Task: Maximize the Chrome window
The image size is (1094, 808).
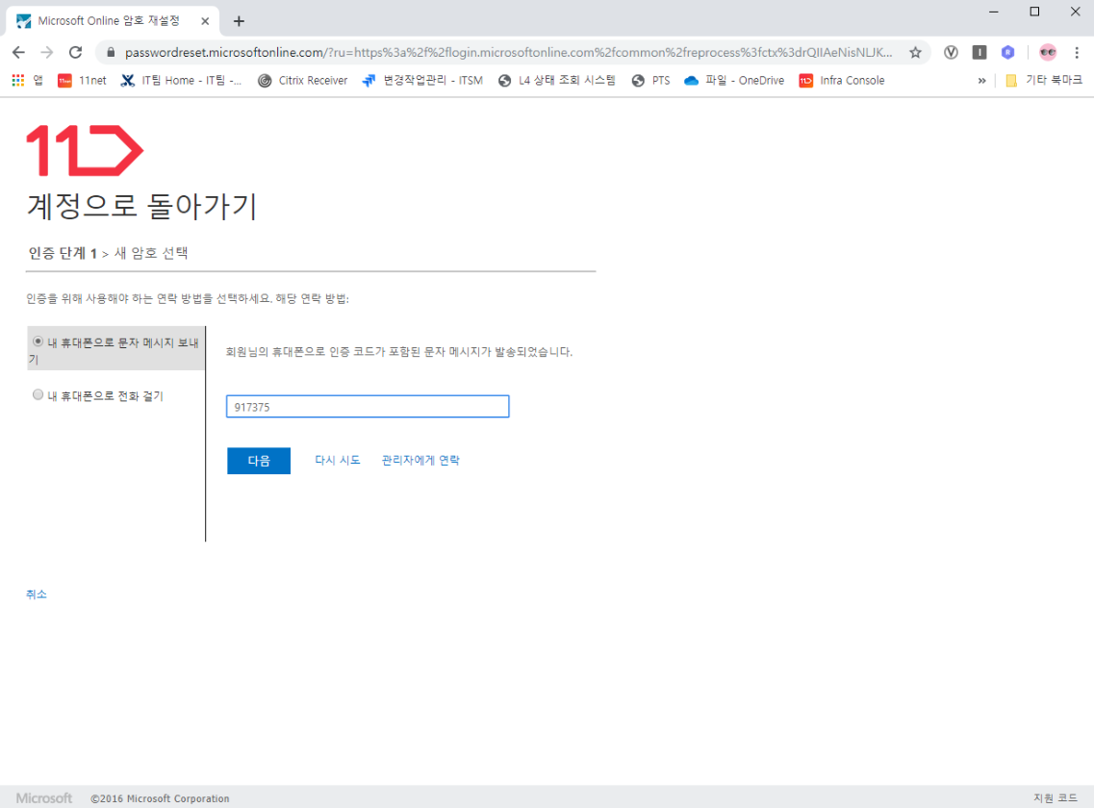Action: pyautogui.click(x=1034, y=12)
